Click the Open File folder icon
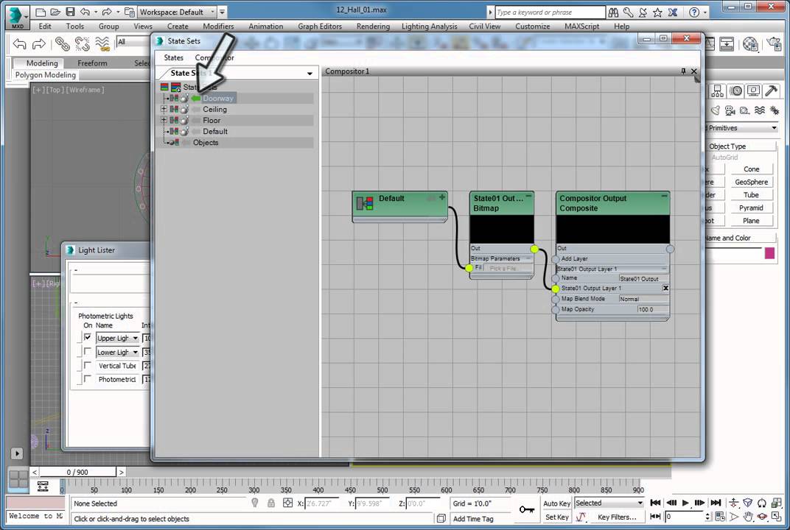The width and height of the screenshot is (790, 530). [x=55, y=12]
